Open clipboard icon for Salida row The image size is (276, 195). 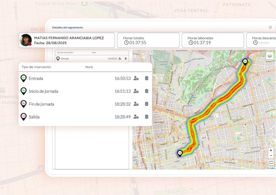point(147,117)
